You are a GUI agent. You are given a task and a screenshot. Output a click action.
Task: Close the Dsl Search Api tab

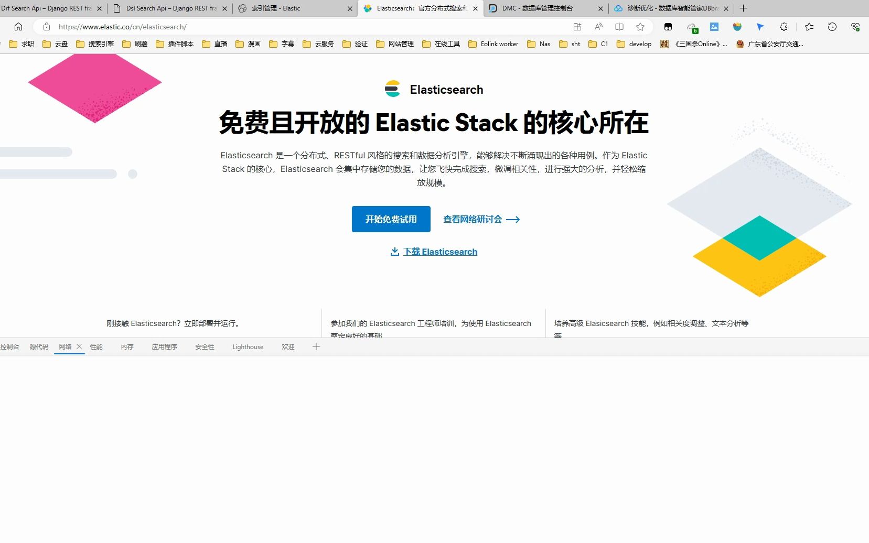(224, 8)
